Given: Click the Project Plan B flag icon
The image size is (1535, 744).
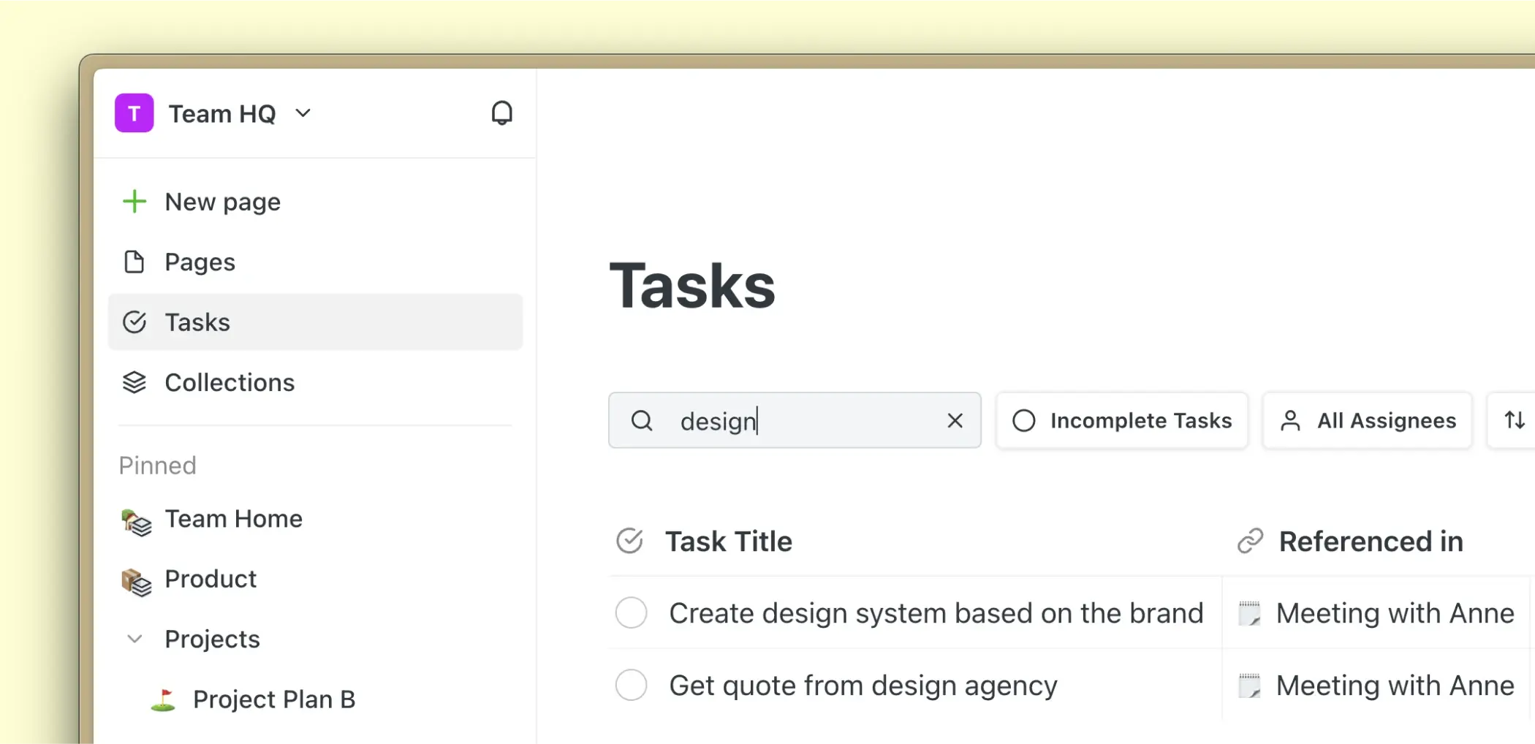Looking at the screenshot, I should (x=163, y=700).
